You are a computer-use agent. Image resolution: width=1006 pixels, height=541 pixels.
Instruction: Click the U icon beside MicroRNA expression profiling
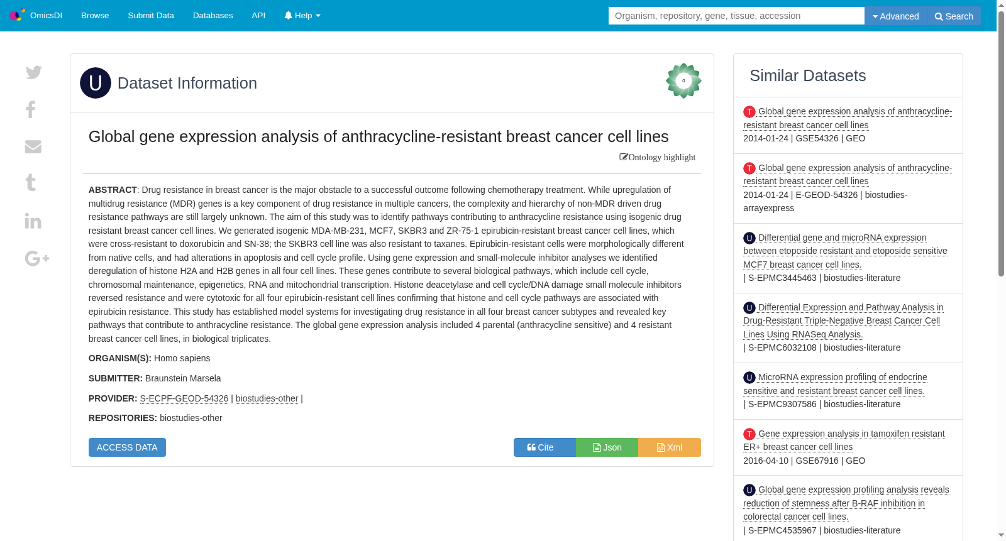point(749,378)
